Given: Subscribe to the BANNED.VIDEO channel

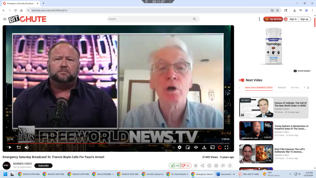Looking at the screenshot, I should point(43,166).
